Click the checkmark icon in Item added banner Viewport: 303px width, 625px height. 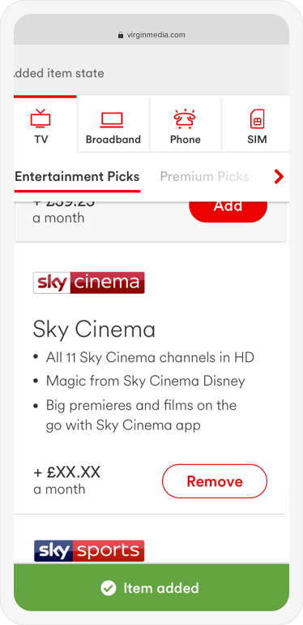click(x=109, y=588)
